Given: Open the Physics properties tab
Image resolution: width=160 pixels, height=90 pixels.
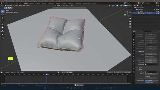Looking at the screenshot, I should (134, 61).
